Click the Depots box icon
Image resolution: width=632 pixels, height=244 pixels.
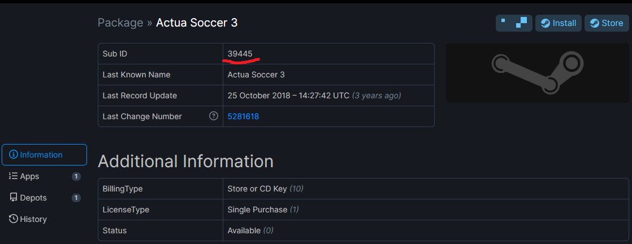(x=14, y=198)
